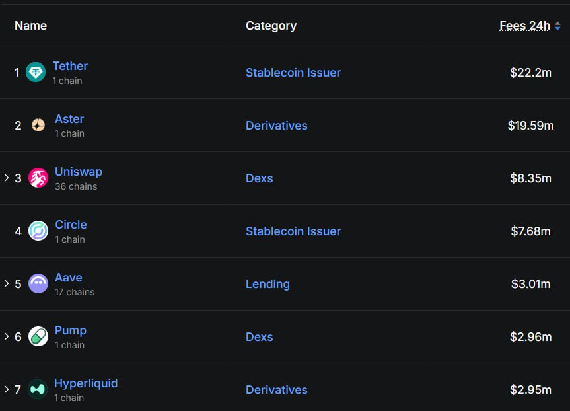
Task: Open the Tether protocol link
Action: pyautogui.click(x=70, y=66)
